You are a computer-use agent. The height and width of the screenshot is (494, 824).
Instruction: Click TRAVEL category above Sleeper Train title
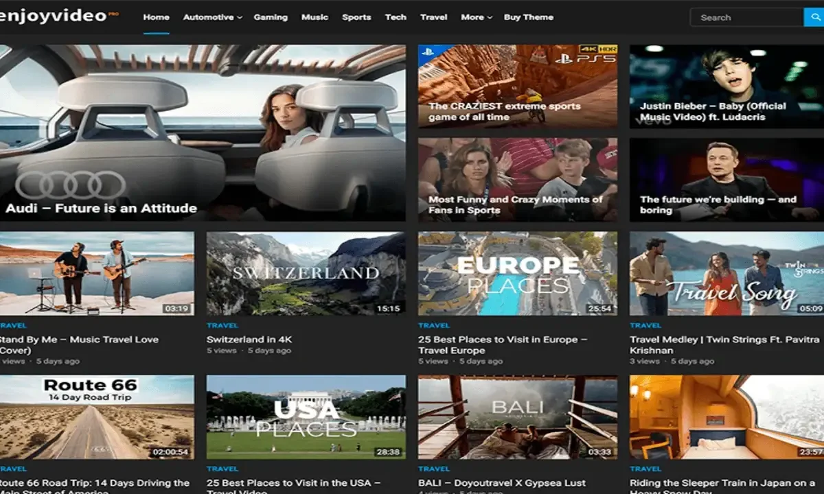(x=645, y=469)
